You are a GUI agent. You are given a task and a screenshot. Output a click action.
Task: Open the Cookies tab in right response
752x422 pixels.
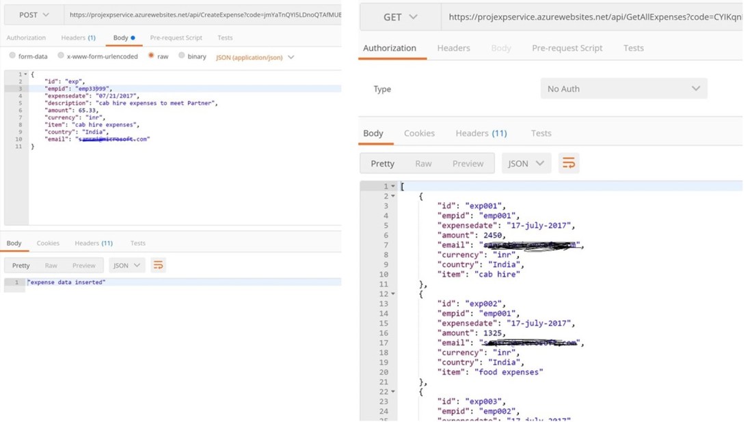pyautogui.click(x=419, y=133)
